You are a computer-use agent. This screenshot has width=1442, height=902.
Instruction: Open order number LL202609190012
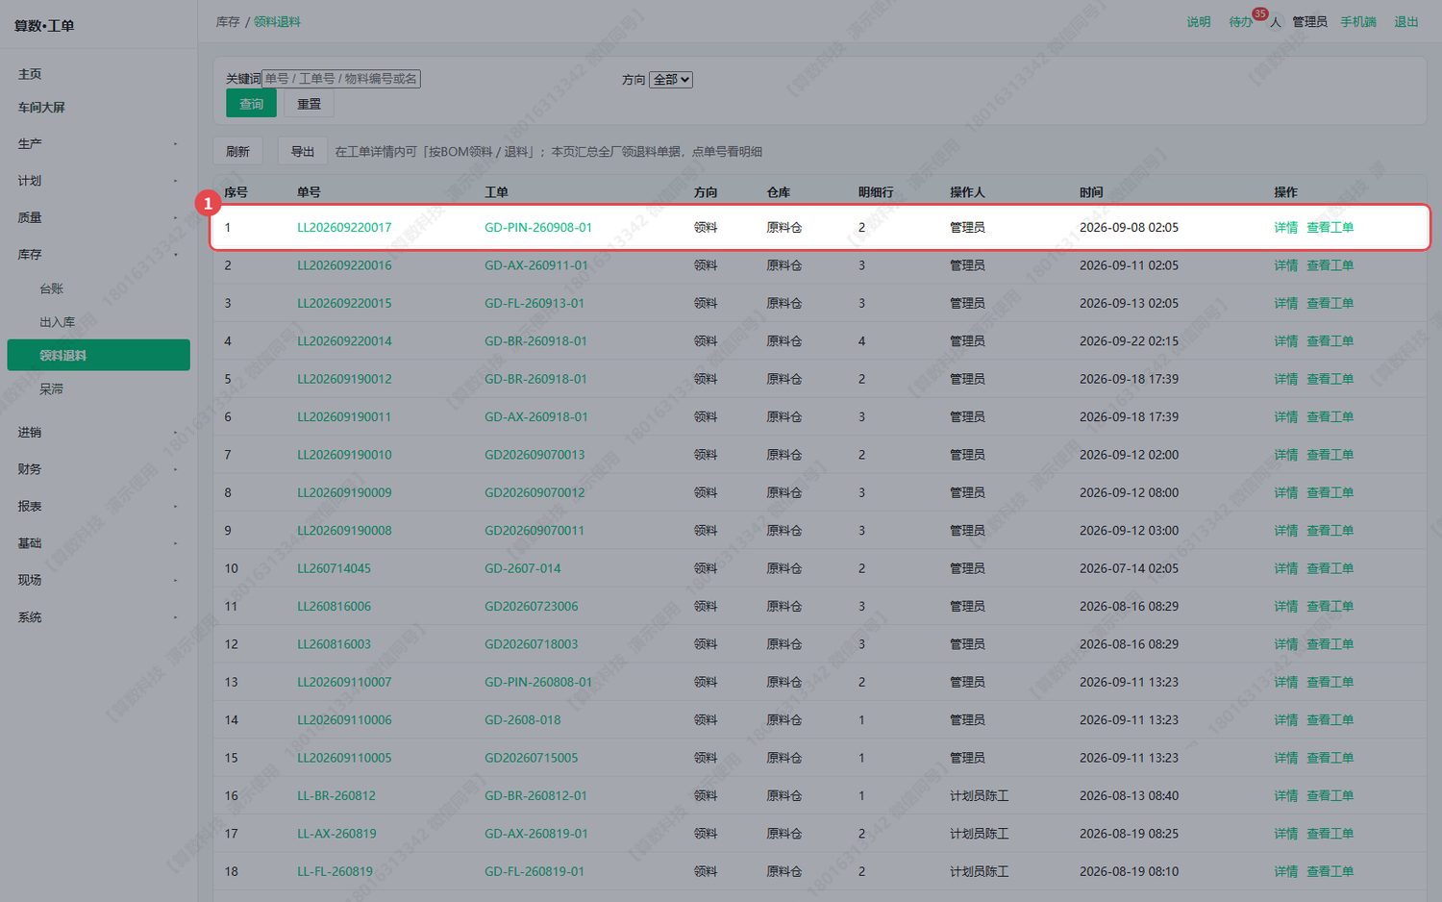tap(344, 379)
